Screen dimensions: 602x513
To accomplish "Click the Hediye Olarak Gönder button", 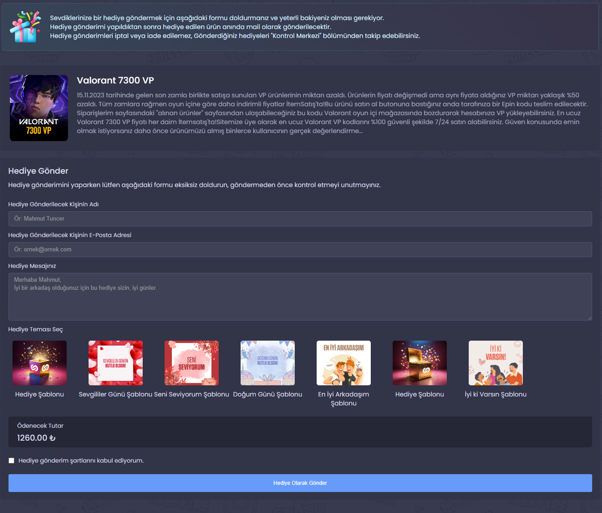I will [300, 483].
